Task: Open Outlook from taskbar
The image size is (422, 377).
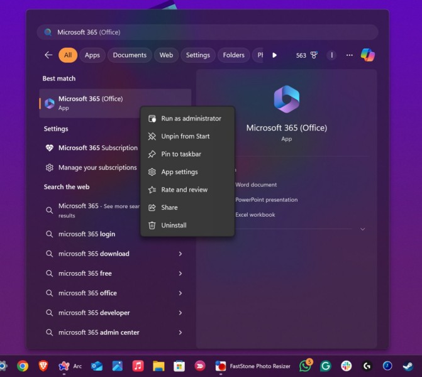Action: pyautogui.click(x=97, y=366)
